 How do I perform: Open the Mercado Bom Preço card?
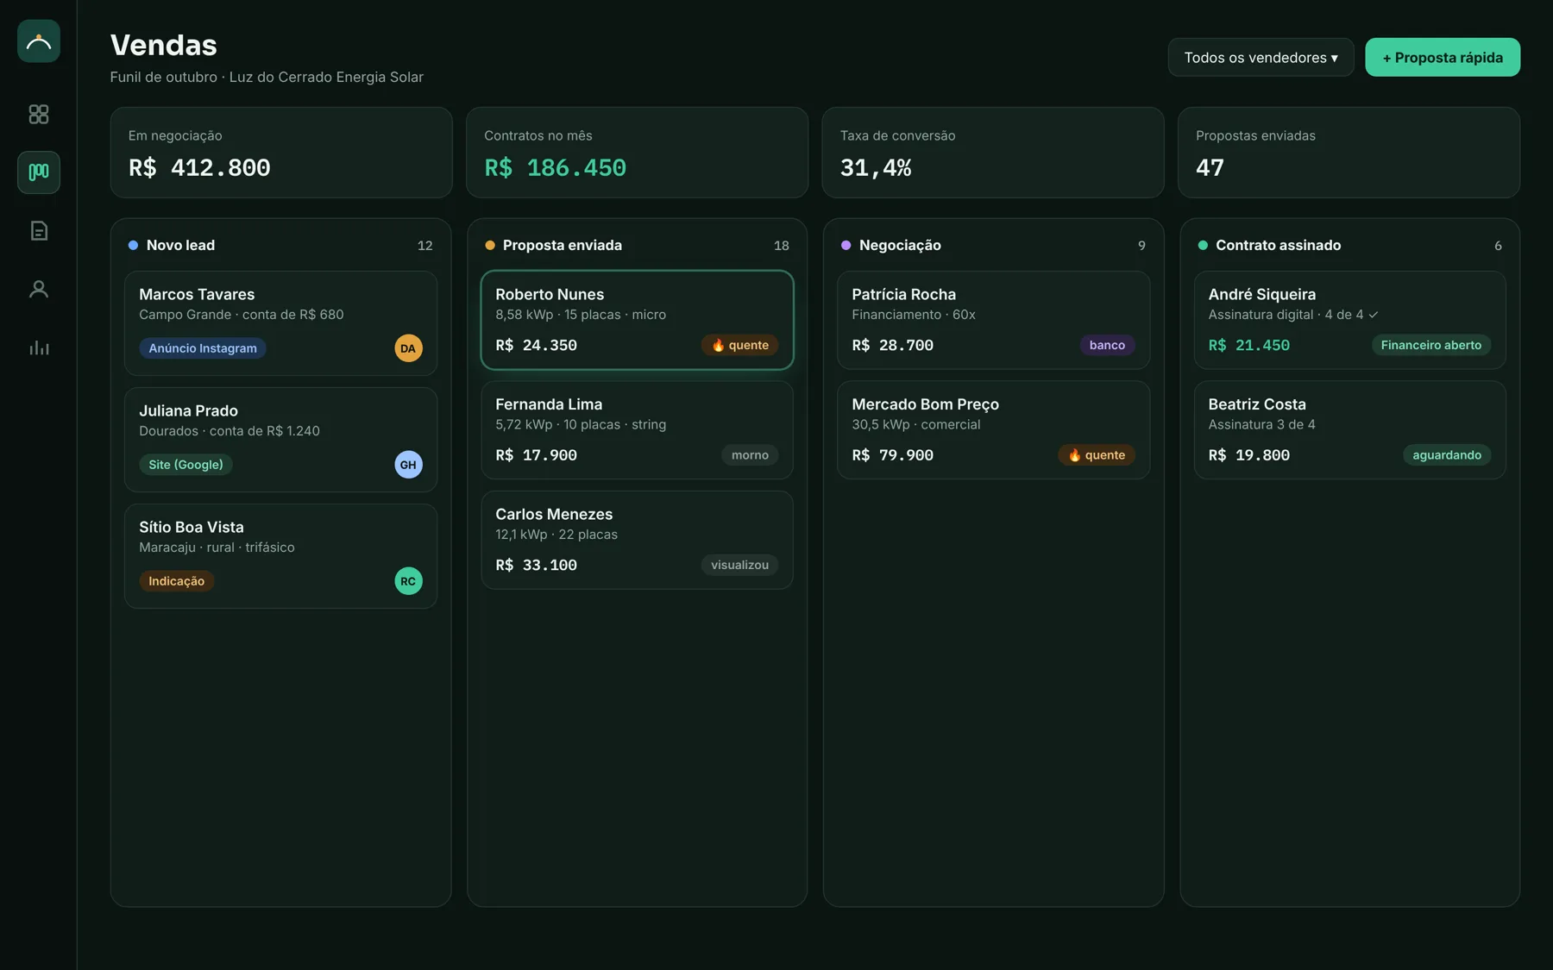[x=993, y=429]
